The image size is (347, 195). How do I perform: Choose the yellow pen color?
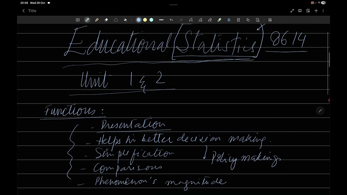point(145,20)
